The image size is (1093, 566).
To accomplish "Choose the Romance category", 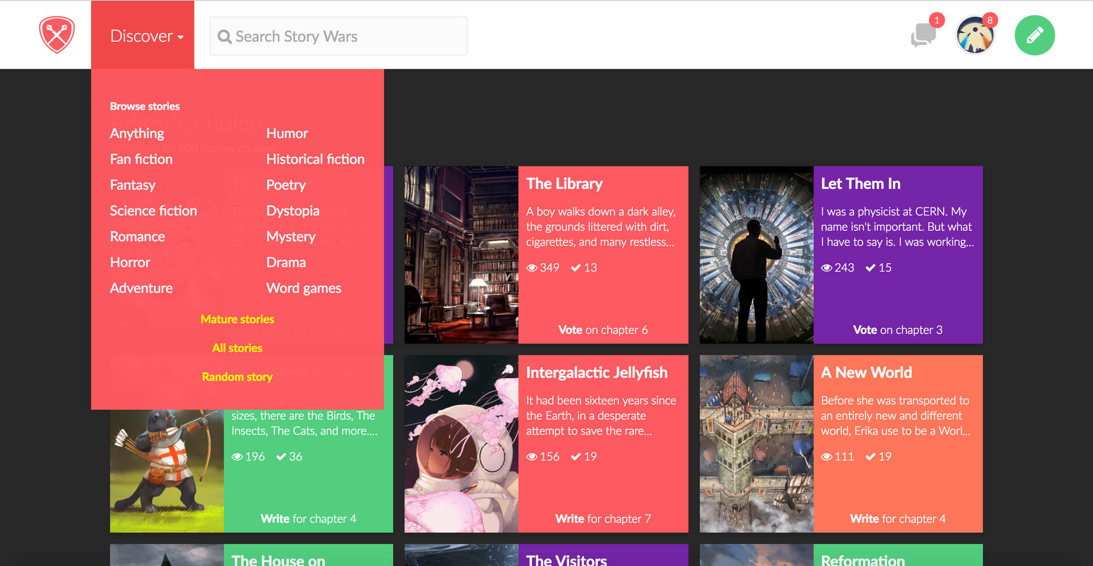I will coord(138,237).
